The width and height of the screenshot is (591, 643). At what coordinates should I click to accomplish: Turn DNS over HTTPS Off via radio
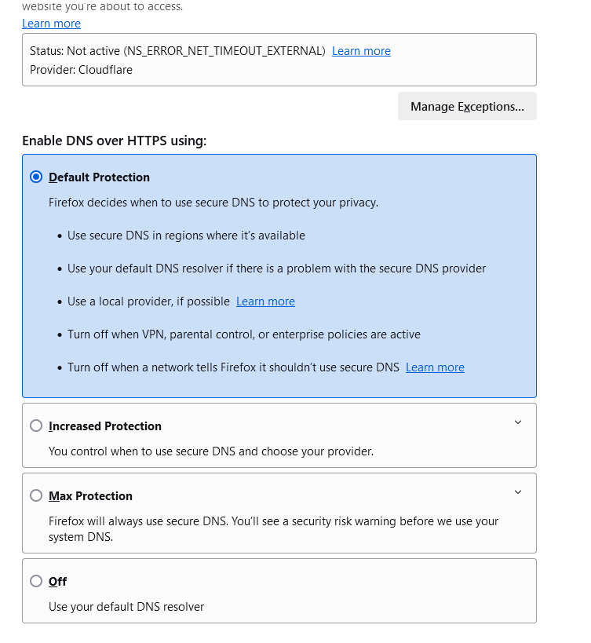tap(36, 582)
